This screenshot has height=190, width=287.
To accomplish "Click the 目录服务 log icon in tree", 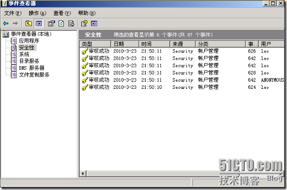I will tap(14, 61).
